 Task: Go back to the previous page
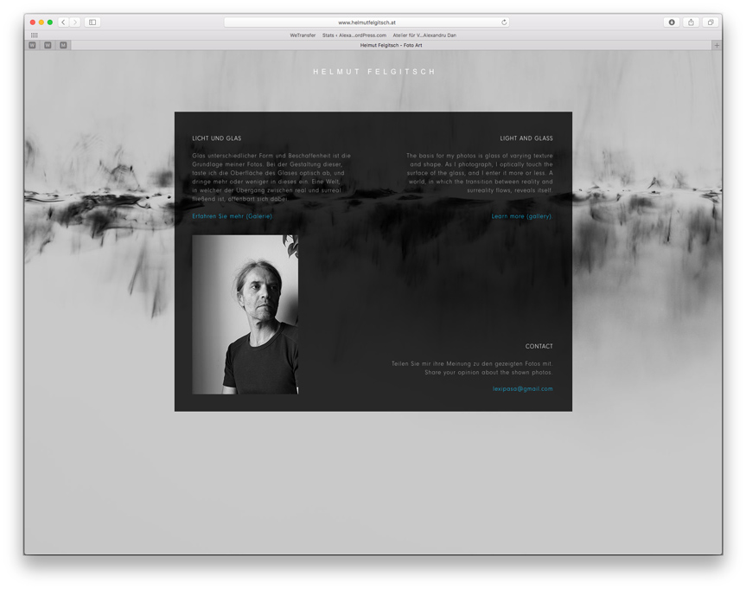[63, 22]
